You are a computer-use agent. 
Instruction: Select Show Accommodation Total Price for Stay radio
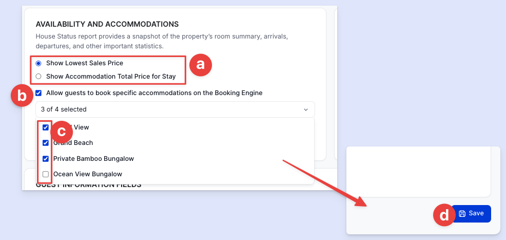click(38, 77)
